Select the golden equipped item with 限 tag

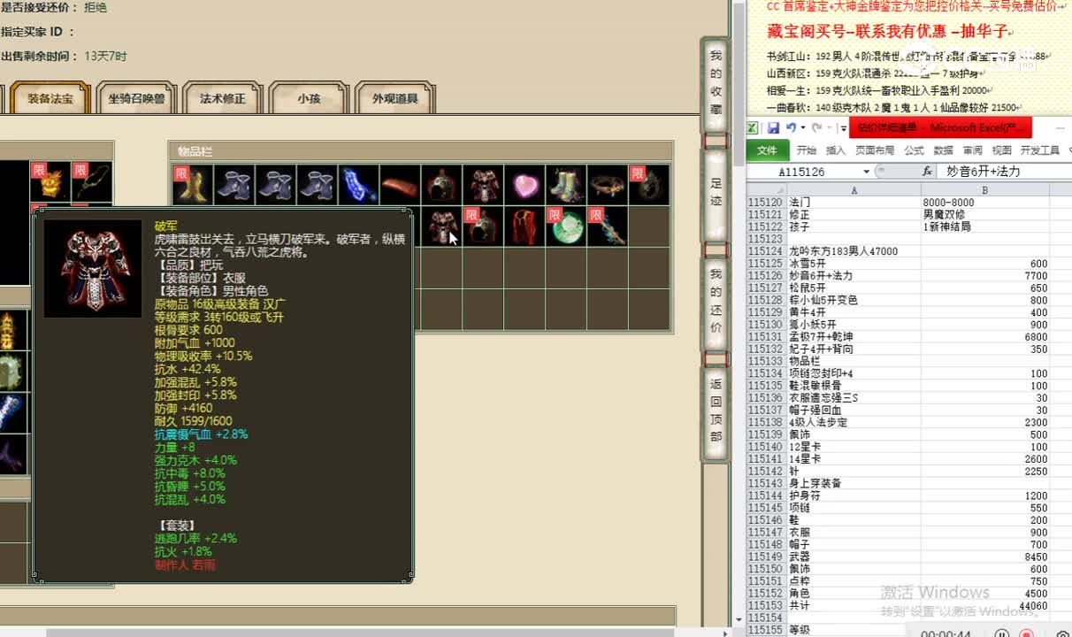click(50, 181)
